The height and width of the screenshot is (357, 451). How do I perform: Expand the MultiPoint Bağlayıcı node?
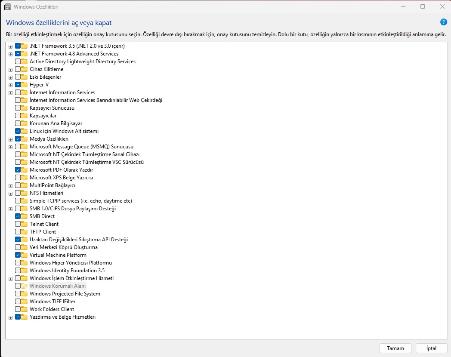coord(11,186)
